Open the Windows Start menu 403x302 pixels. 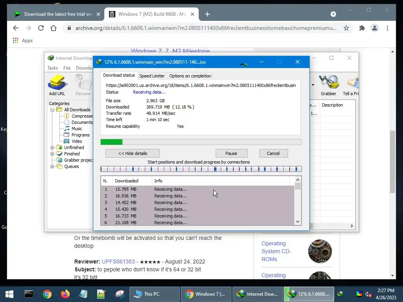(x=9, y=294)
